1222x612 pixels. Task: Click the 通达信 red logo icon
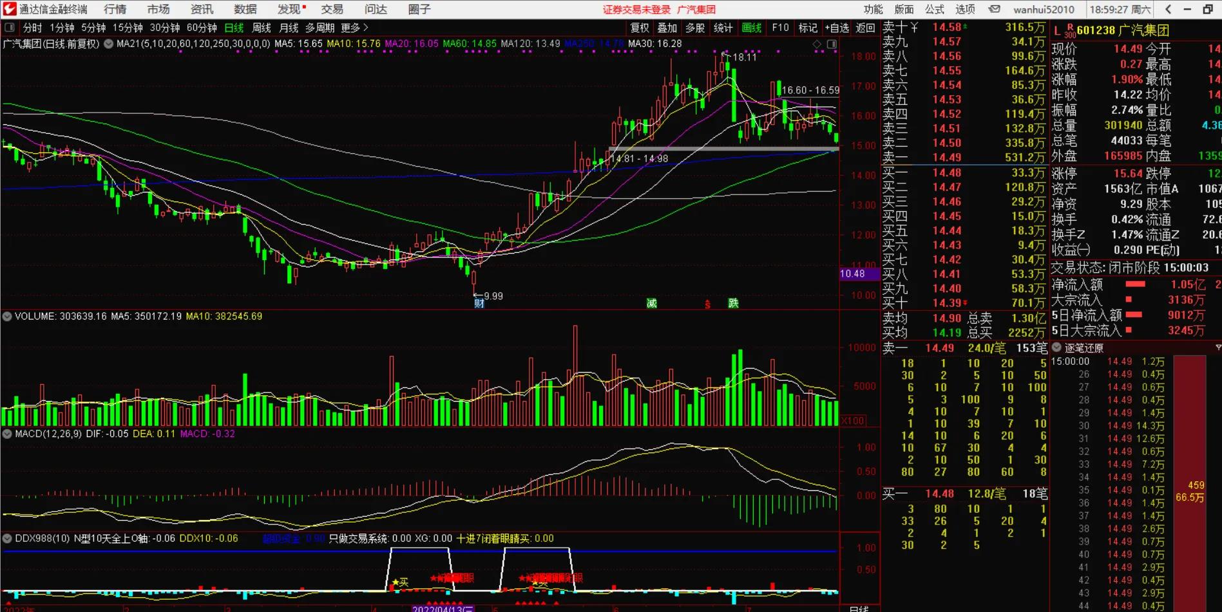tap(9, 9)
